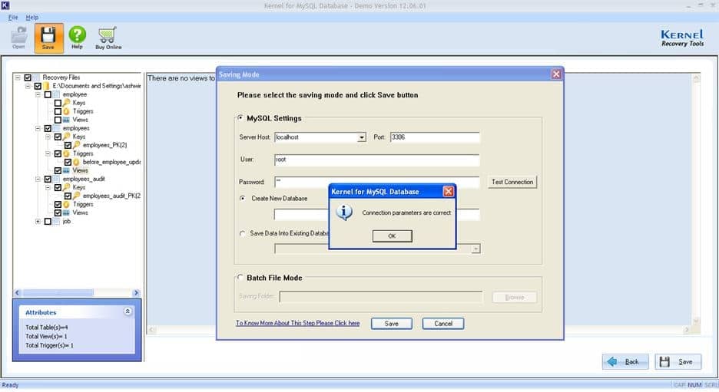
Task: Check the employee table checkbox
Action: point(48,94)
